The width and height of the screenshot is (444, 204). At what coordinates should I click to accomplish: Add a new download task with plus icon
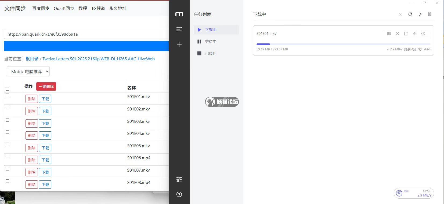coord(179,44)
